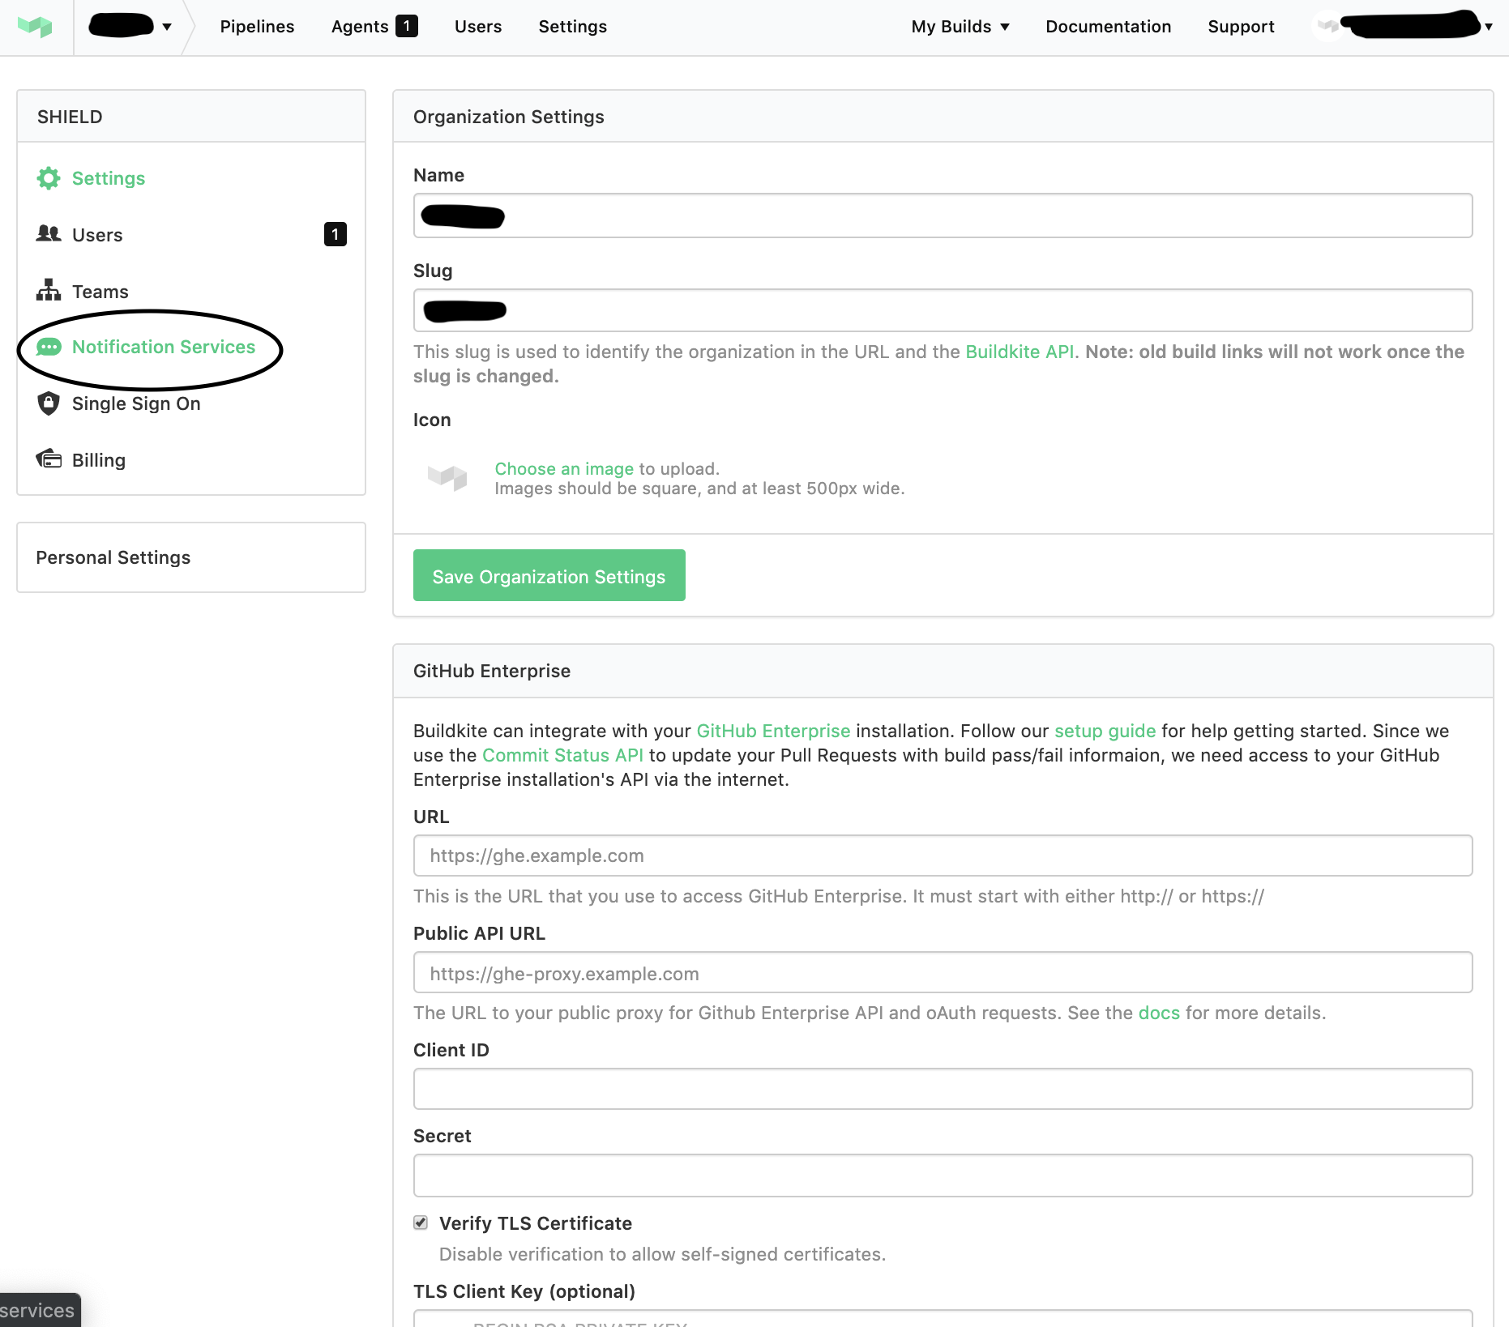Expand the My Builds dropdown
Image resolution: width=1509 pixels, height=1327 pixels.
tap(960, 27)
